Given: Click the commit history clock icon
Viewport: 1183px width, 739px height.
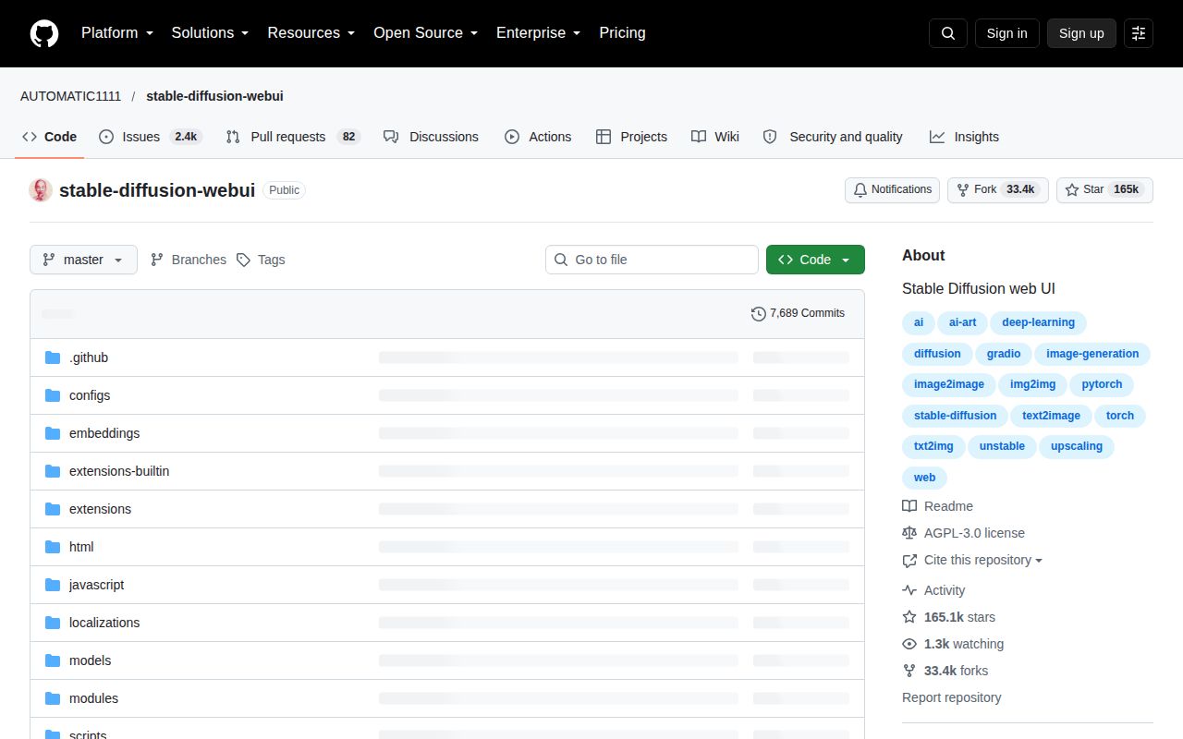Looking at the screenshot, I should [x=759, y=314].
